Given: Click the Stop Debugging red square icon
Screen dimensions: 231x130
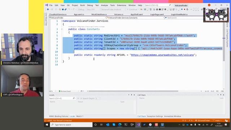Looking at the screenshot, I should [x=184, y=9].
